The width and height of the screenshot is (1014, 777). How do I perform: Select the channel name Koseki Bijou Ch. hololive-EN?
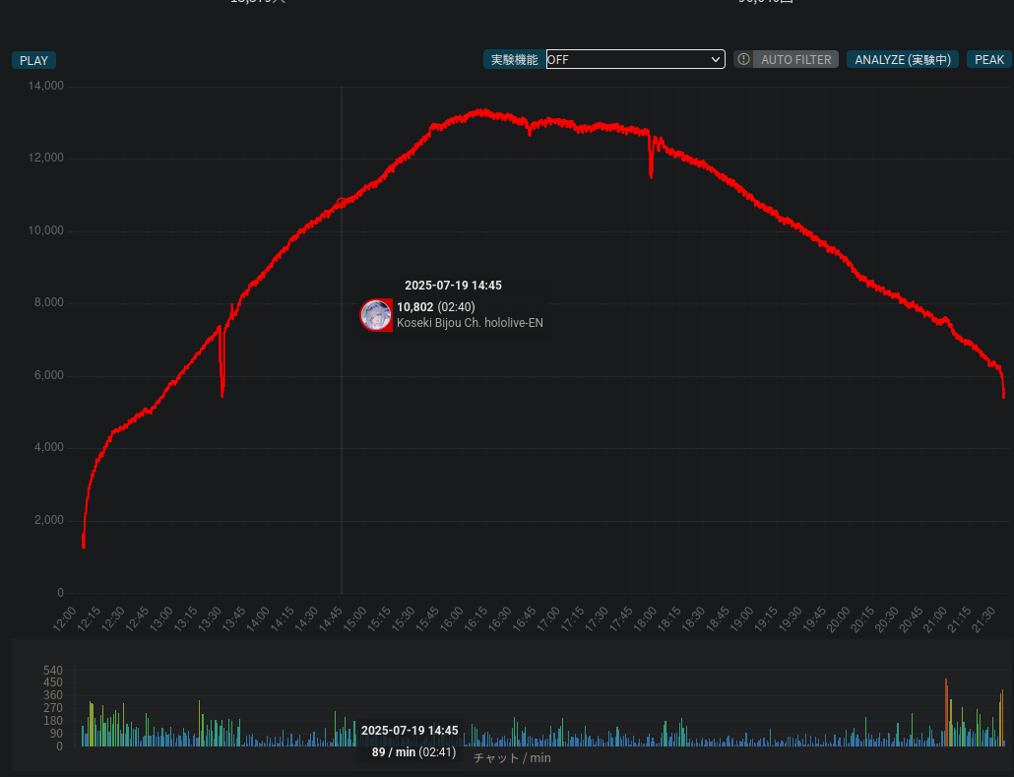click(x=470, y=323)
